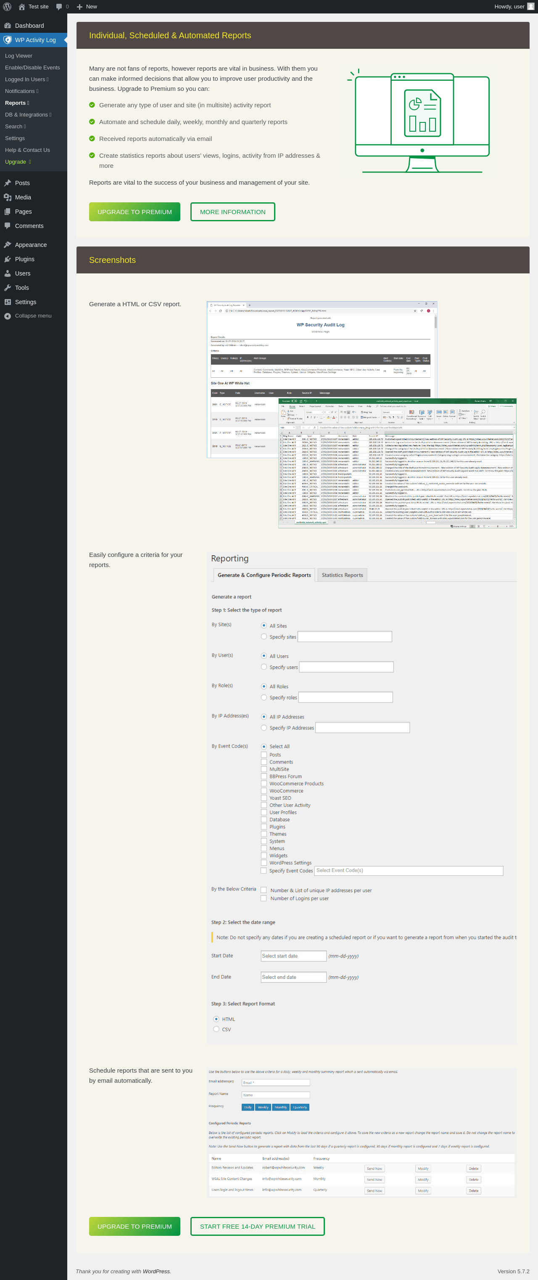This screenshot has height=1280, width=538.
Task: Click "Automate and schedule daily, weekly, monthly" bullet
Action: (193, 122)
